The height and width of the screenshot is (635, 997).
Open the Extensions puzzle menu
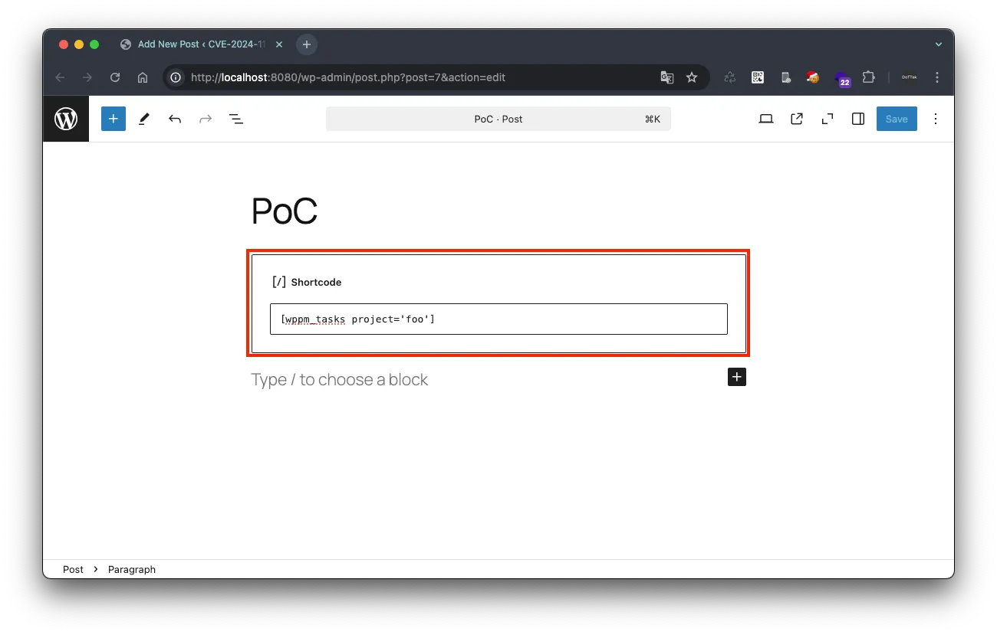(x=868, y=77)
